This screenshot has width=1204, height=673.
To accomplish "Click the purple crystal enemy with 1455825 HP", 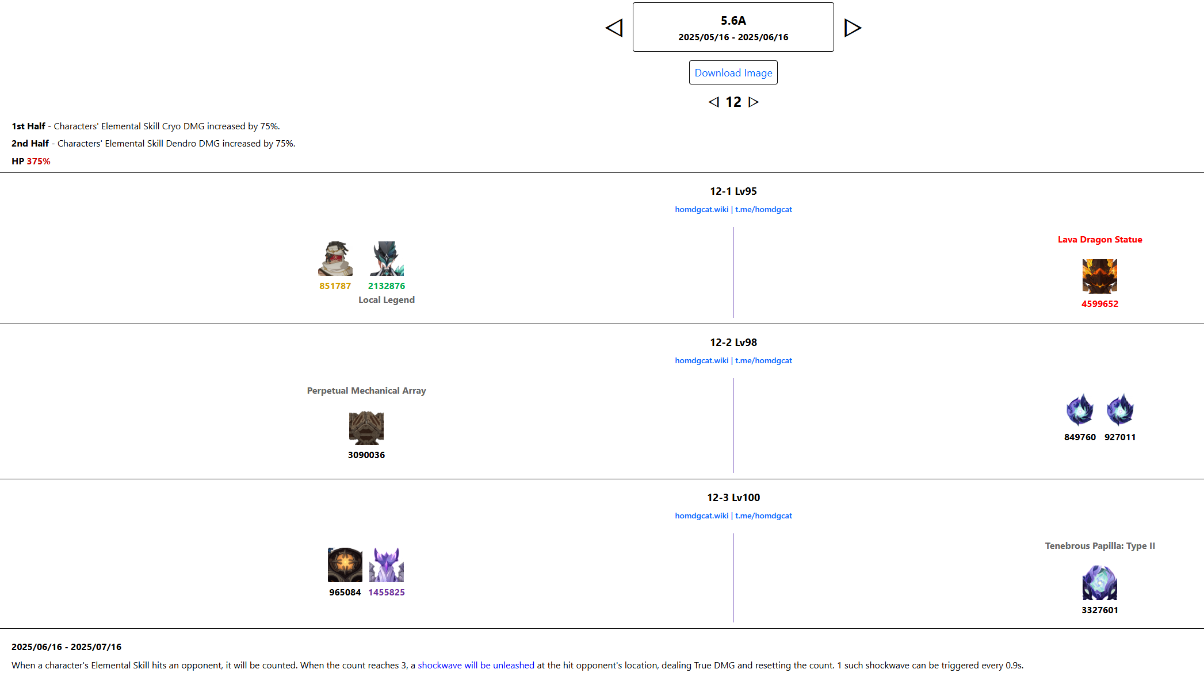I will click(387, 565).
